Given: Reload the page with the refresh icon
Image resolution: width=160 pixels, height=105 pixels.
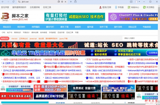Looking at the screenshot, I should click(x=13, y=2).
